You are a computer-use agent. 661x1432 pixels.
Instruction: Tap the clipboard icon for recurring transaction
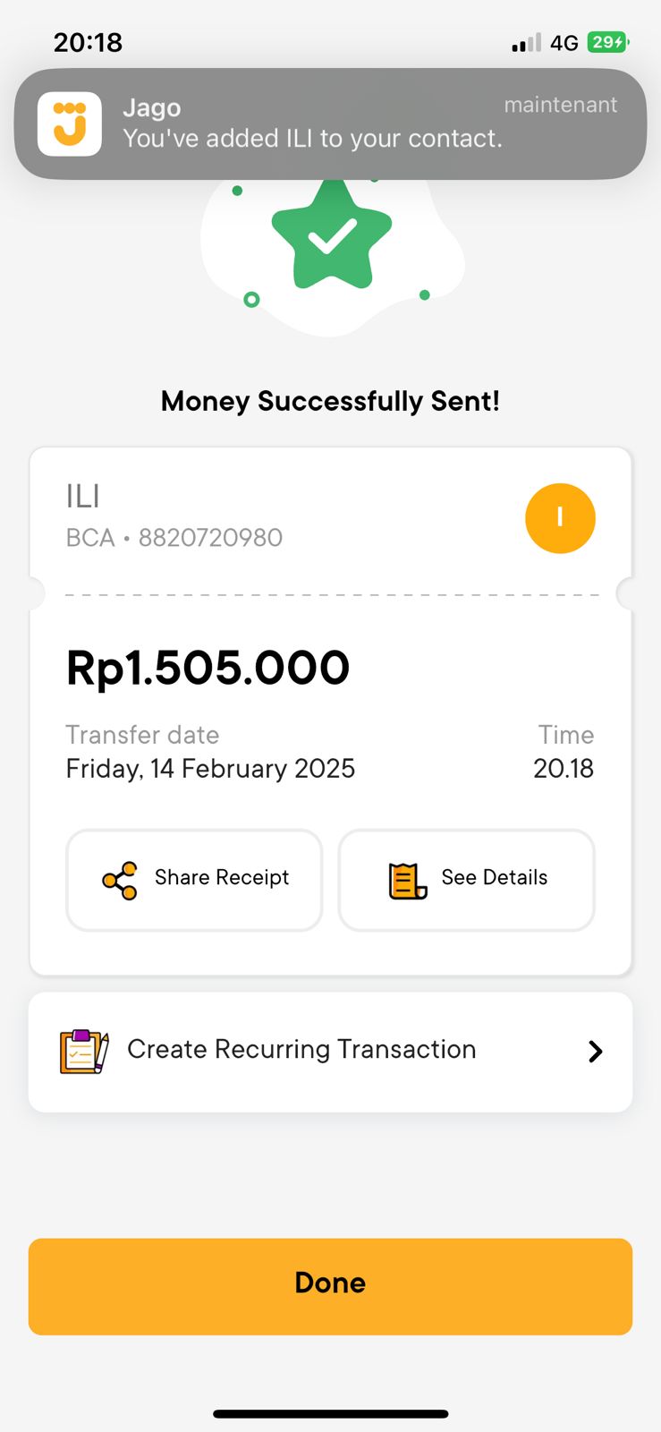[x=84, y=1051]
